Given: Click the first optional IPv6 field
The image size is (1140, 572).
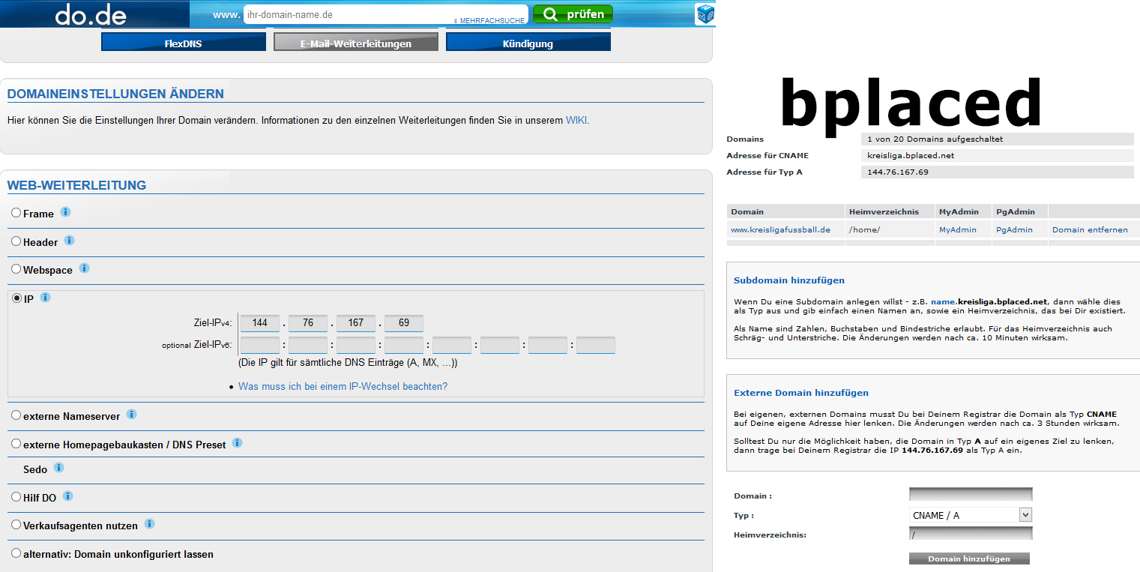Looking at the screenshot, I should pos(260,346).
